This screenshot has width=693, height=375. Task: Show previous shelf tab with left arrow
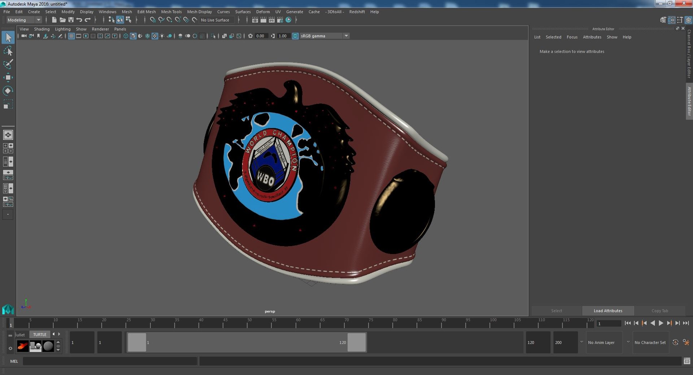[x=53, y=334]
